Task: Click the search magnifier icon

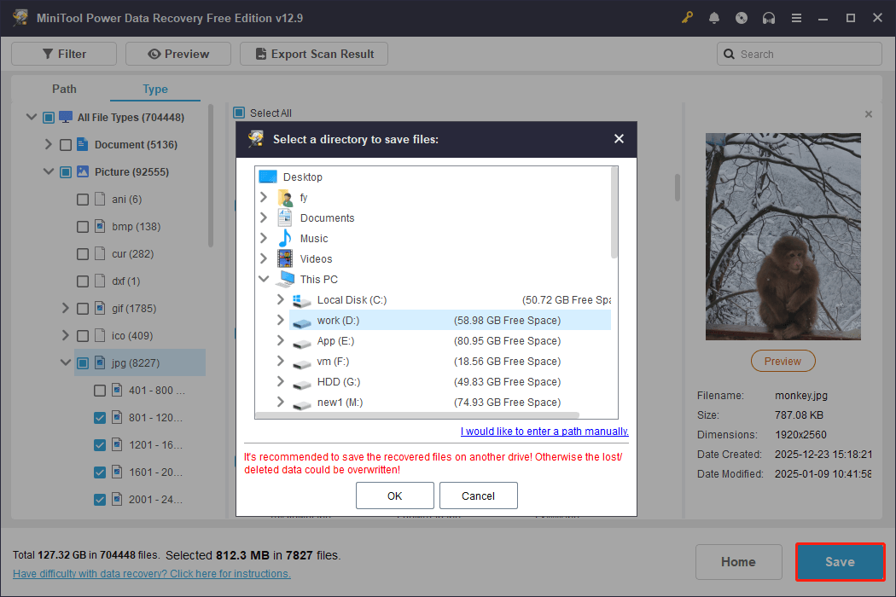Action: [729, 55]
